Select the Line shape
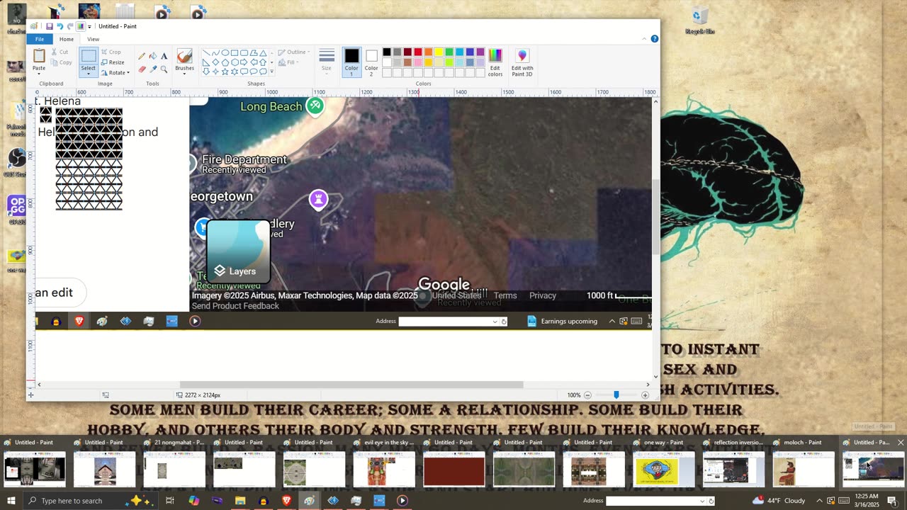 [x=206, y=53]
